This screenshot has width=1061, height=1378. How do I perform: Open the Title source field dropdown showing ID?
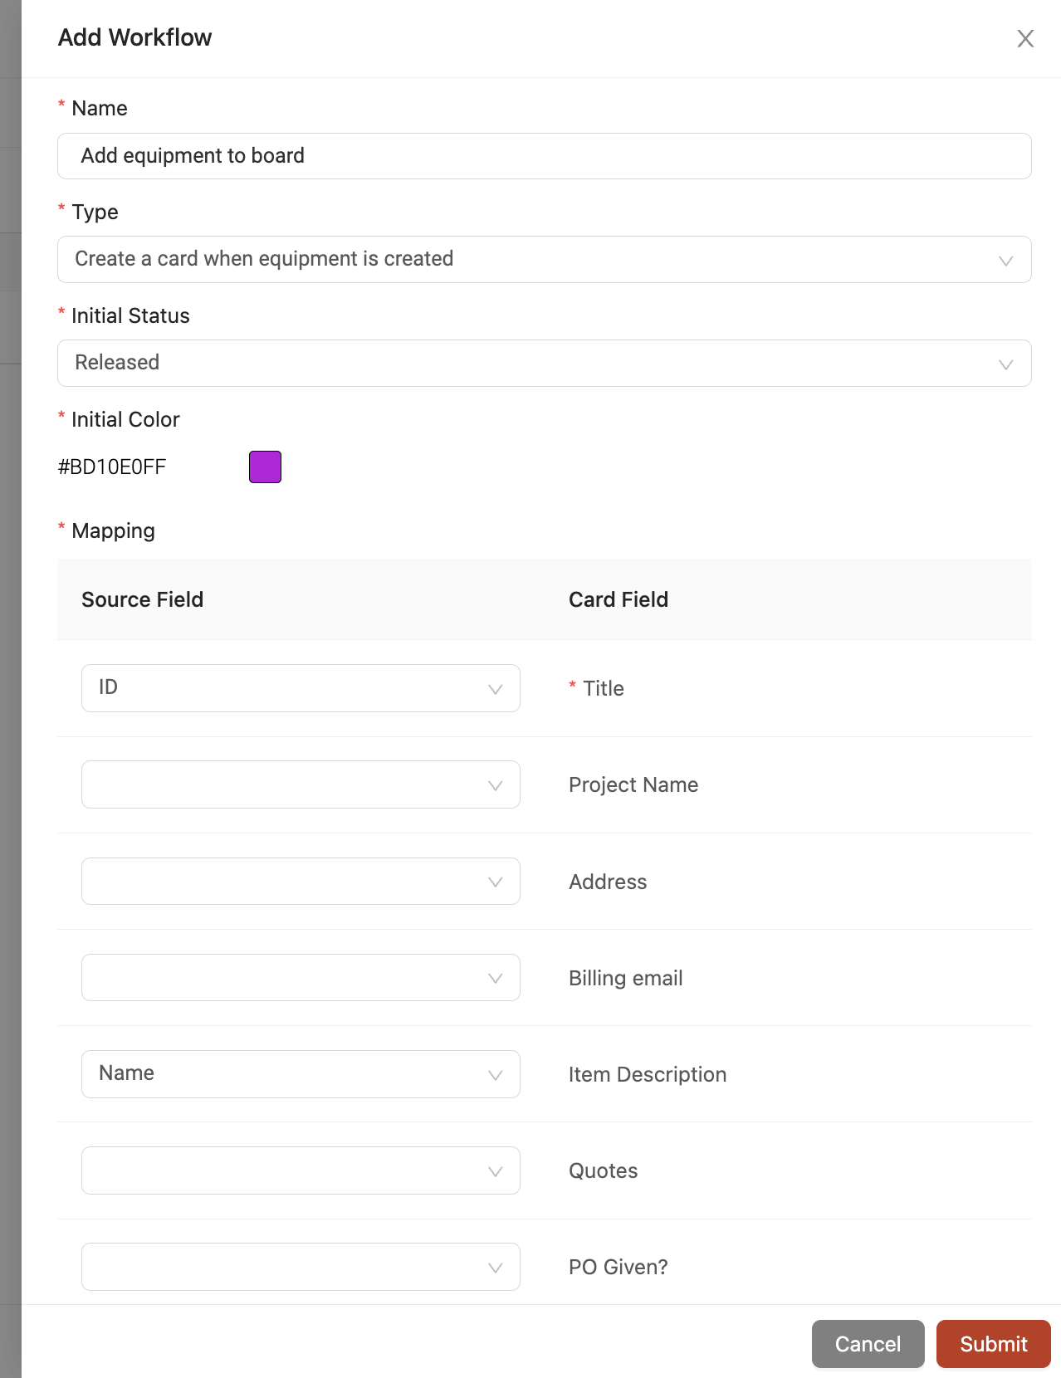[301, 688]
